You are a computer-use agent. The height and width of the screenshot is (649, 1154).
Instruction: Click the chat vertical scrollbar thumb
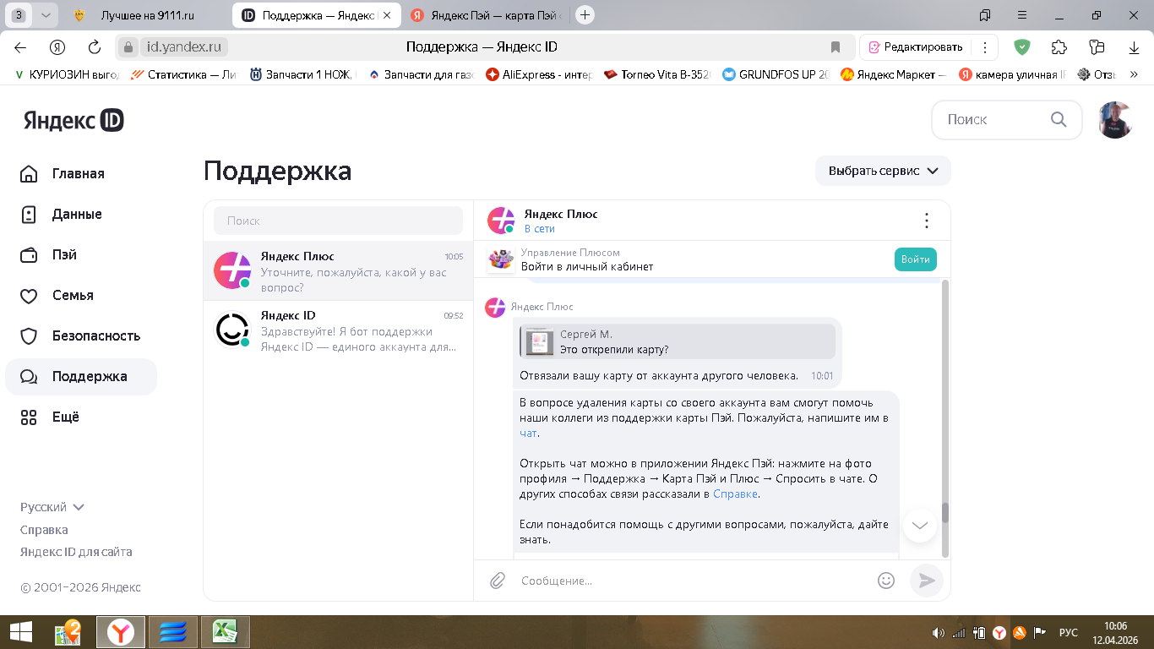click(945, 512)
